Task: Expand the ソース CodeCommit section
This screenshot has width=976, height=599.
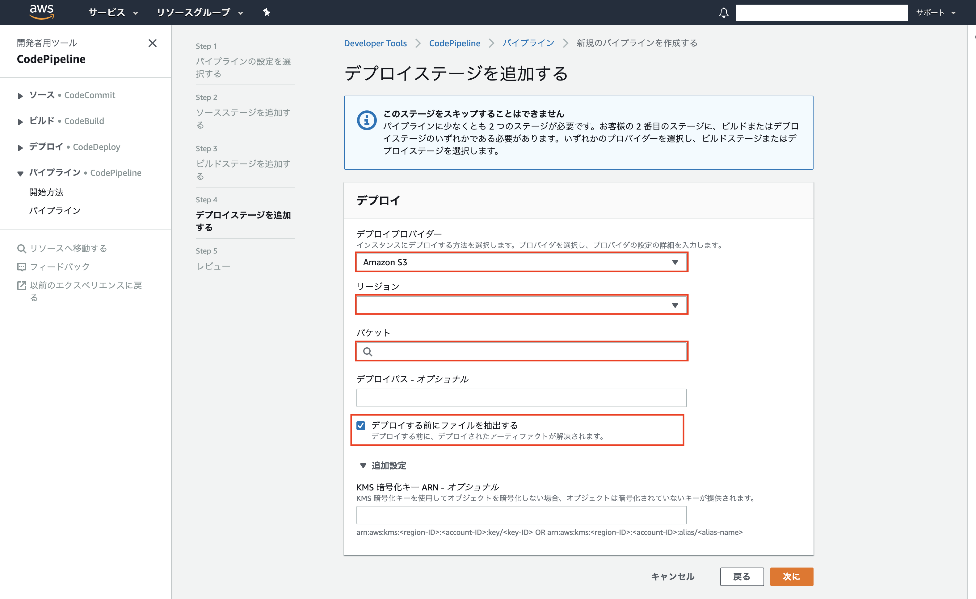Action: pyautogui.click(x=20, y=95)
